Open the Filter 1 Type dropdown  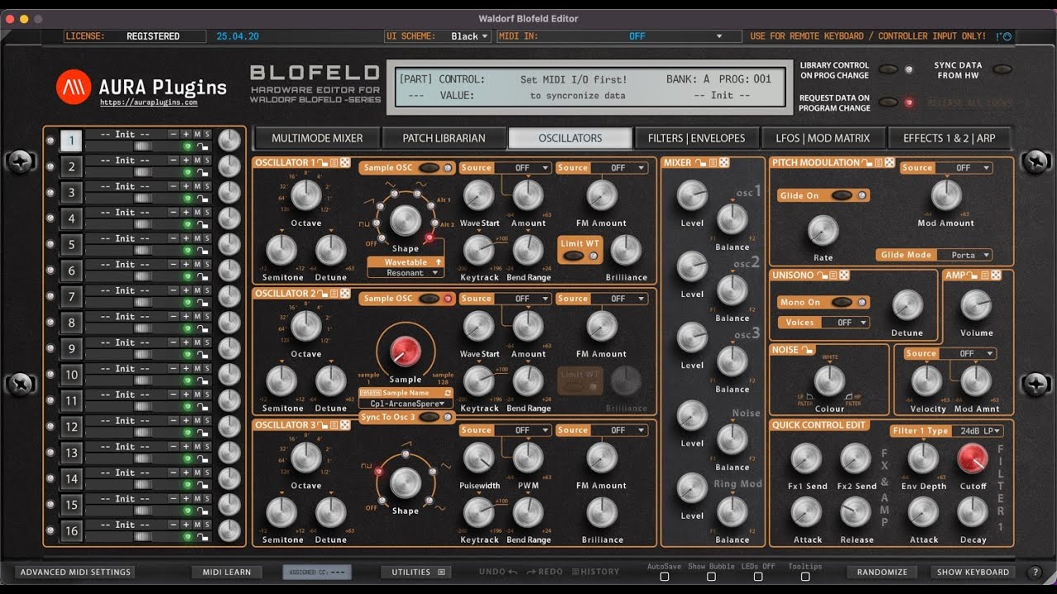978,431
